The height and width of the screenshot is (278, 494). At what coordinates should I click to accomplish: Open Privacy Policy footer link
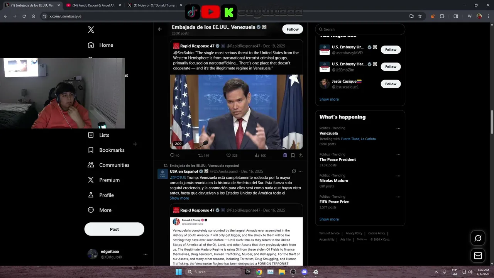click(354, 233)
